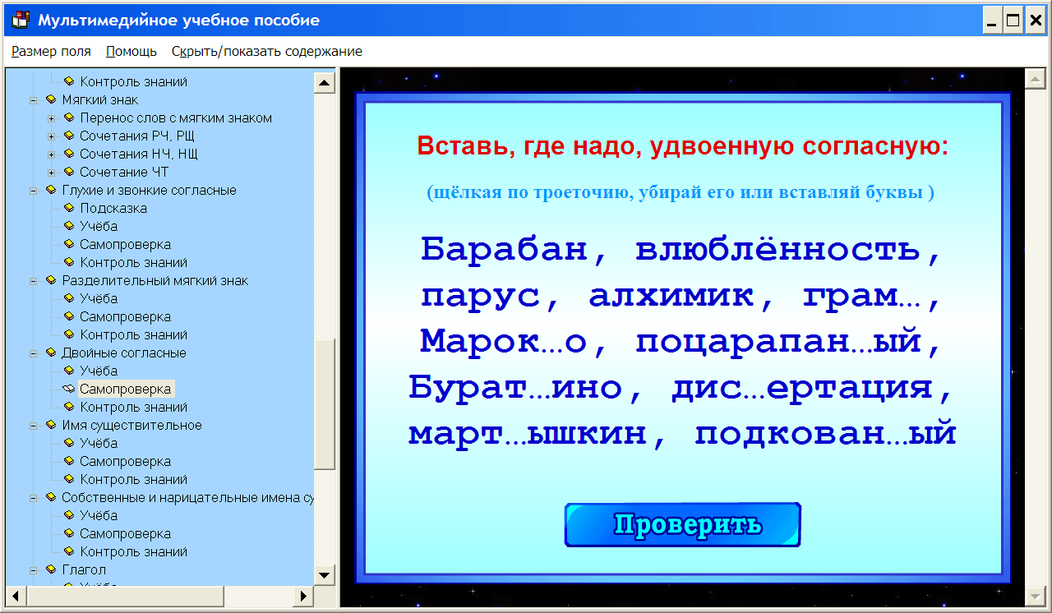This screenshot has width=1052, height=613.
Task: Open the Размер поля menu
Action: [51, 50]
